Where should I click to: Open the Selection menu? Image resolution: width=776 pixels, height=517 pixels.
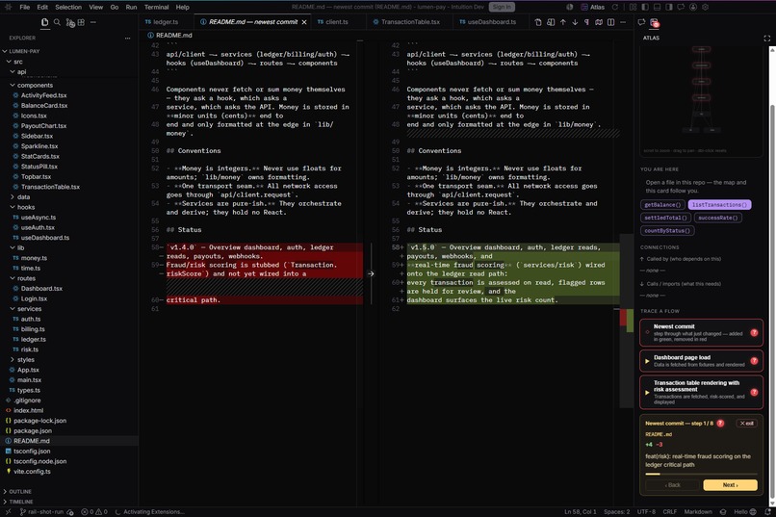click(68, 7)
